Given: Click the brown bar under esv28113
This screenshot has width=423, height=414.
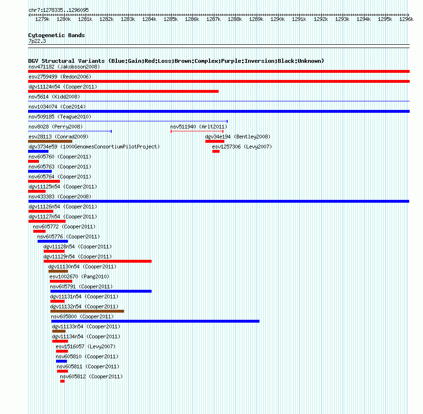Looking at the screenshot, I should pyautogui.click(x=50, y=141).
